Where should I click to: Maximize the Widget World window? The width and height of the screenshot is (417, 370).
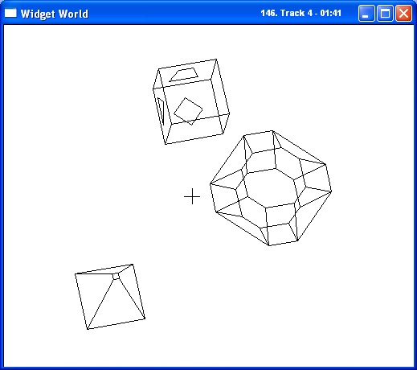click(x=385, y=13)
